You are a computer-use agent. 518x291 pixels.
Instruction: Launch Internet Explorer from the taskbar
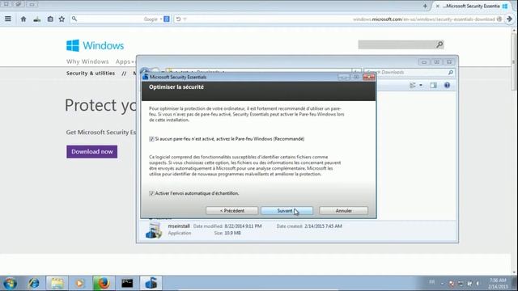(x=34, y=283)
